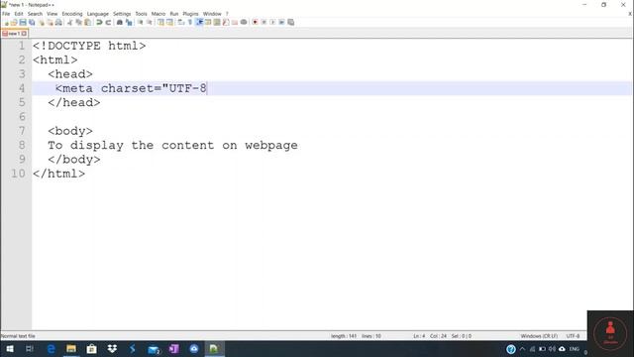Image resolution: width=634 pixels, height=357 pixels.
Task: Open Dropbox from taskbar
Action: [x=112, y=349]
